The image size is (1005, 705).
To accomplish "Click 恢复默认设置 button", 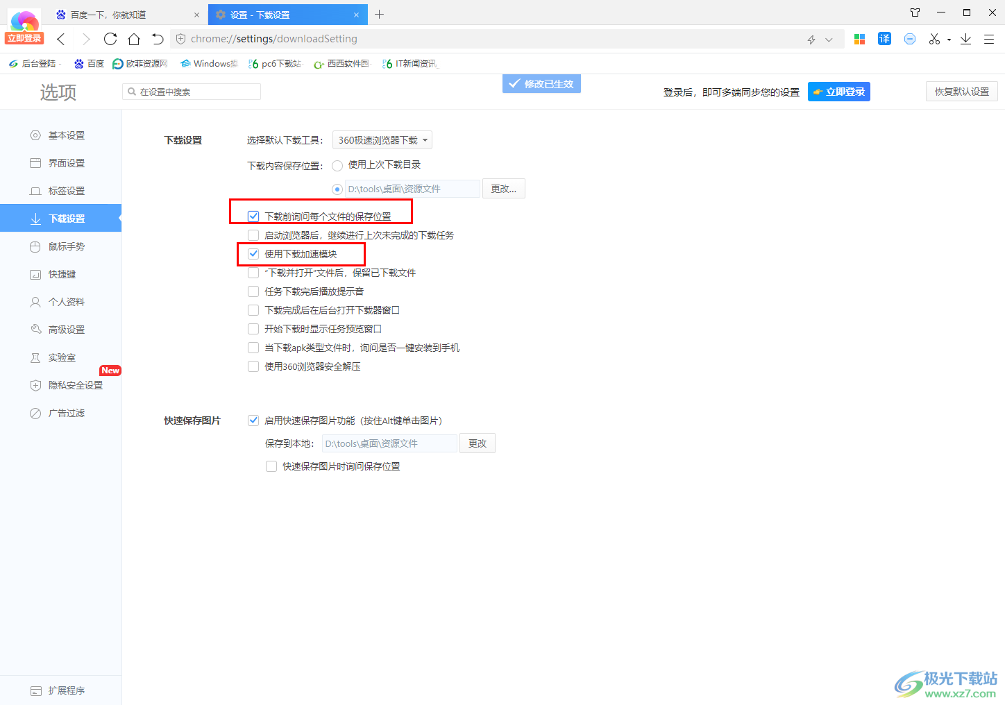I will point(961,92).
